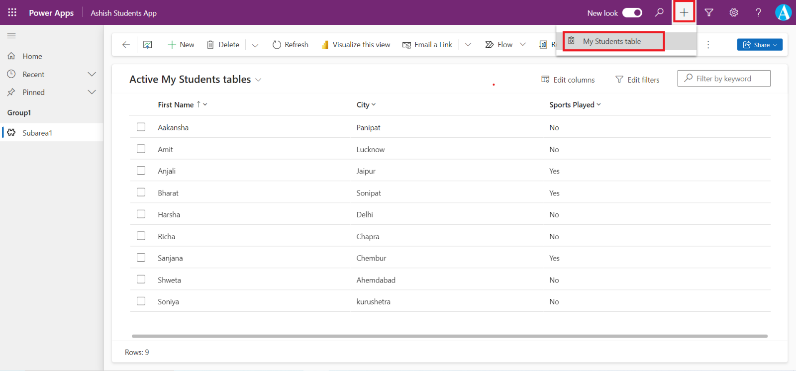Tick the checkbox next to Sanjana
Screen dimensions: 796x371
[x=141, y=258]
